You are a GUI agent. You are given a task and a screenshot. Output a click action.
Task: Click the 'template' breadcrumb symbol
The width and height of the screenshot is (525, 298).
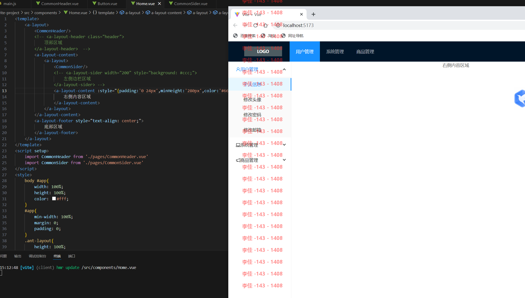[104, 13]
